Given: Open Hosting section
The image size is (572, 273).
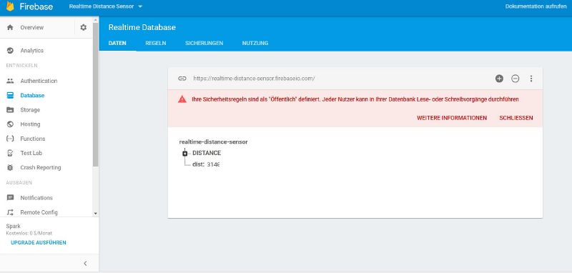Looking at the screenshot, I should coord(30,124).
